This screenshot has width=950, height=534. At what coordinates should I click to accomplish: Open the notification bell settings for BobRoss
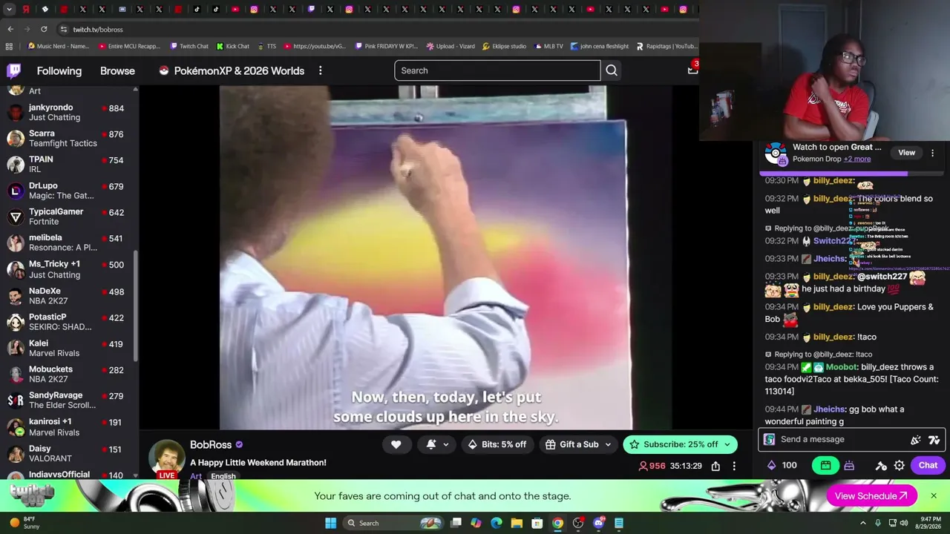coord(437,444)
